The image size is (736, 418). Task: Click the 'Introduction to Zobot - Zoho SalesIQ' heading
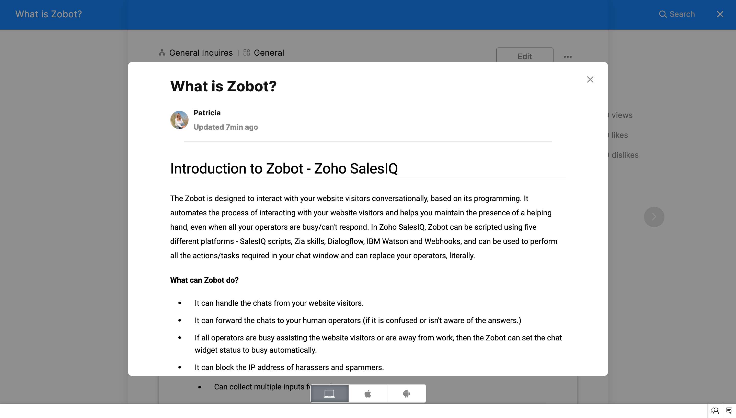[x=284, y=168]
